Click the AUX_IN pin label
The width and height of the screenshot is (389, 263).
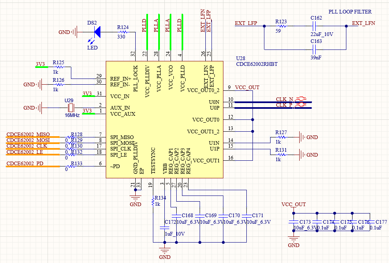point(120,108)
